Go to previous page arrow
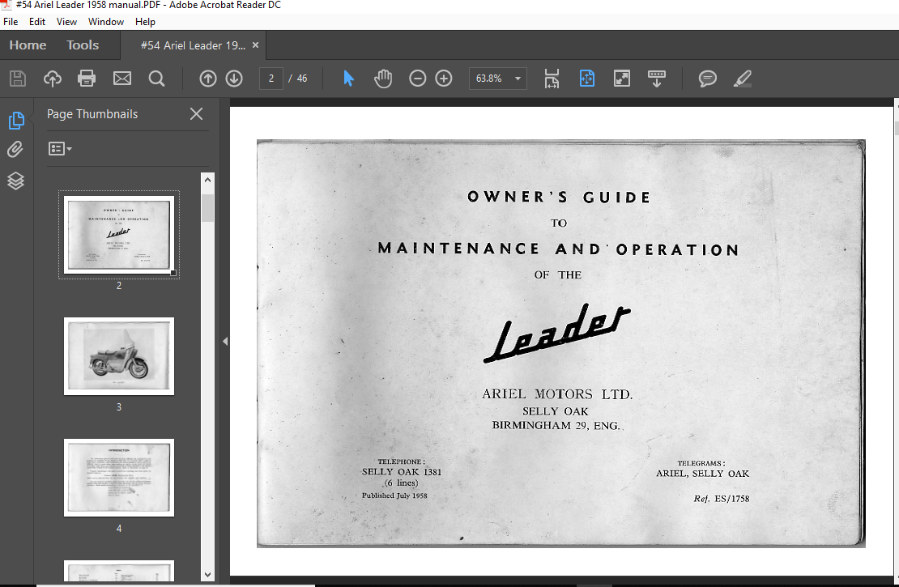The image size is (899, 587). pos(208,79)
